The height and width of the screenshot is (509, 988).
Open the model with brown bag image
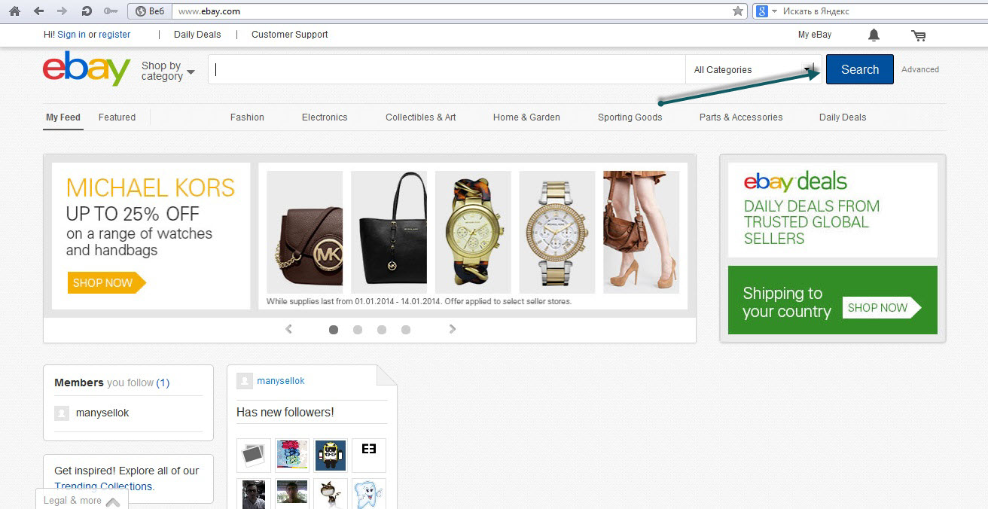click(641, 233)
